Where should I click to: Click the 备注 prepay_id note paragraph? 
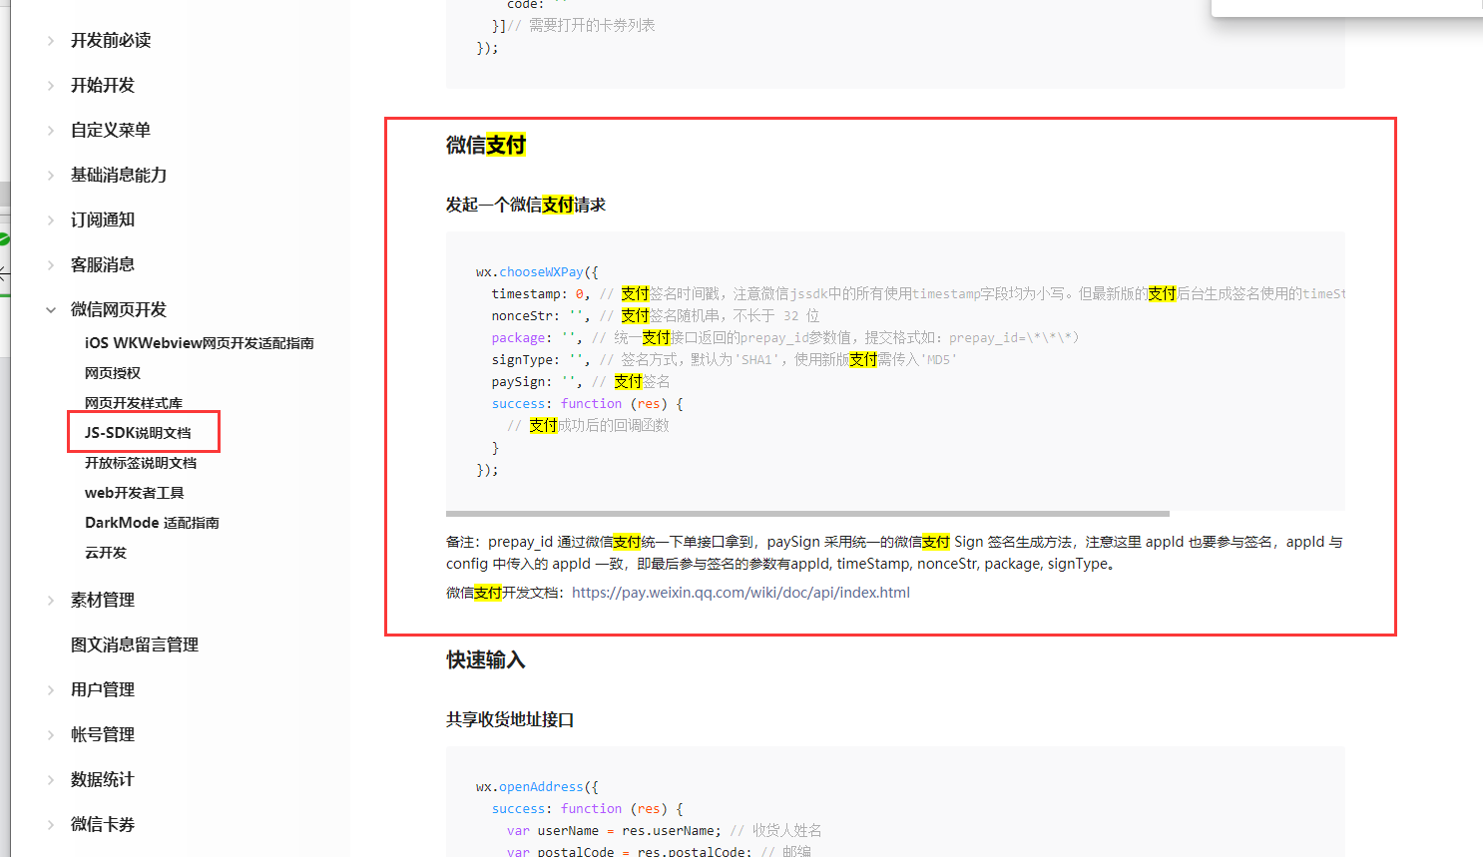(x=895, y=553)
